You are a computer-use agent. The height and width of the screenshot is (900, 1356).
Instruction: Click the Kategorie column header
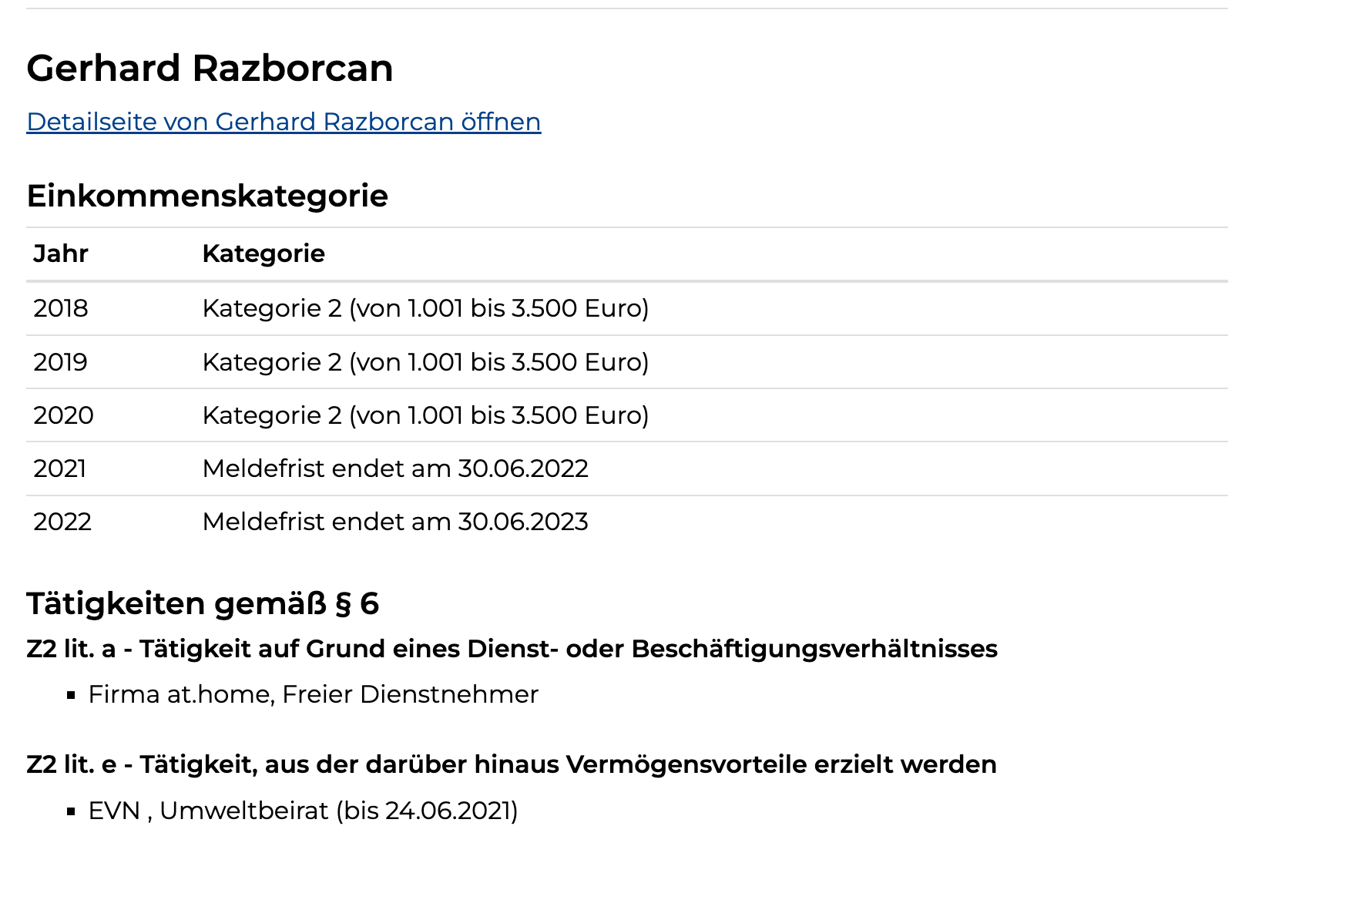(263, 254)
